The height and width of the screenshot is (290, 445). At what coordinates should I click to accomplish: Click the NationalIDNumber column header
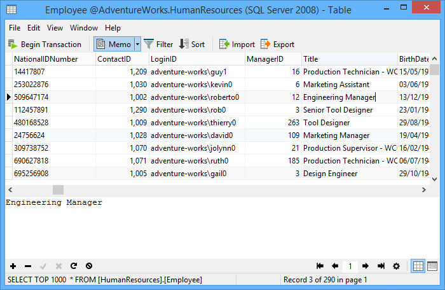(54, 59)
